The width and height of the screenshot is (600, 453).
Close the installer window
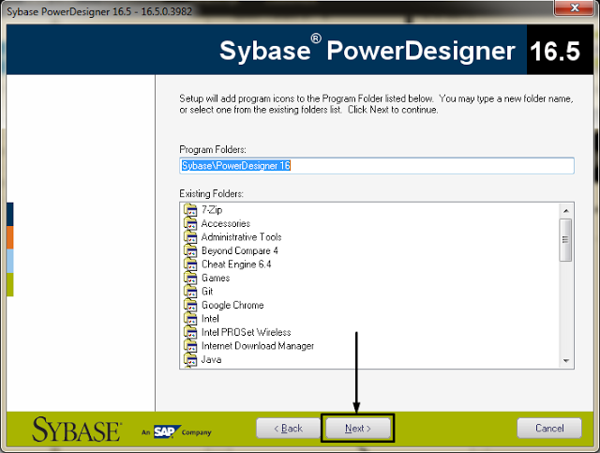[x=574, y=8]
